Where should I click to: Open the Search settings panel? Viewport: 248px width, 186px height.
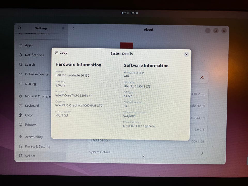coord(30,65)
